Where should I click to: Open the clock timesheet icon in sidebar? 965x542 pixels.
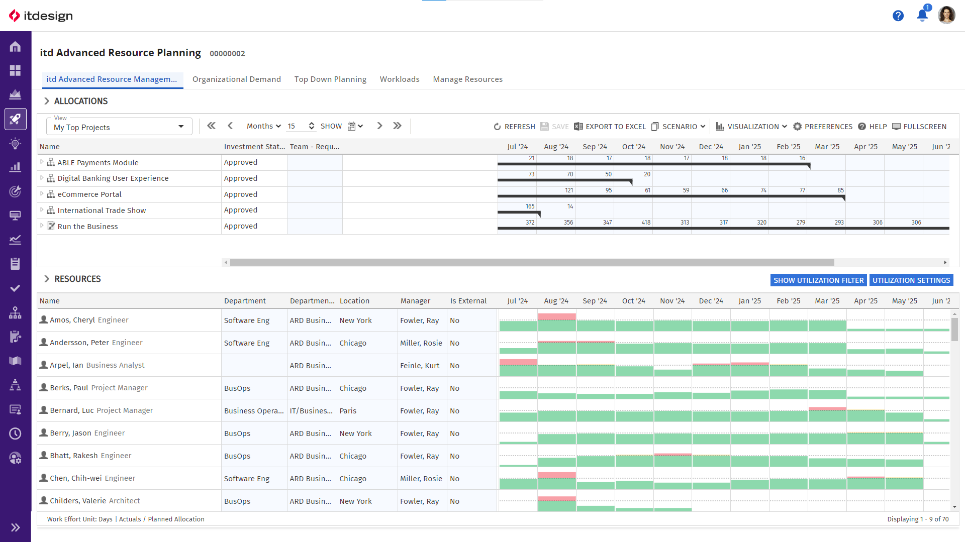(15, 433)
